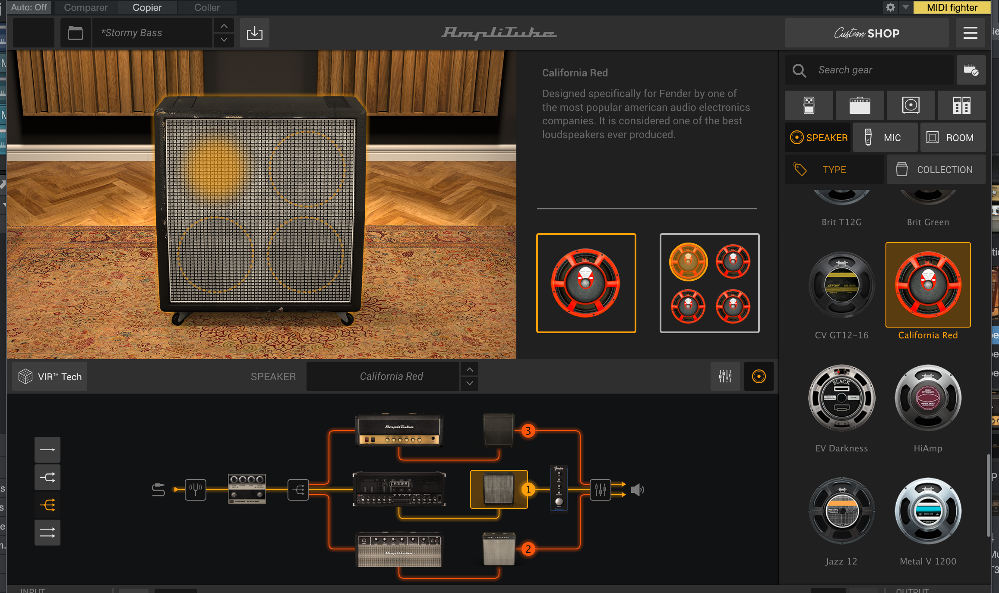Toggle the VIR Tech button
Image resolution: width=999 pixels, height=593 pixels.
coord(50,377)
